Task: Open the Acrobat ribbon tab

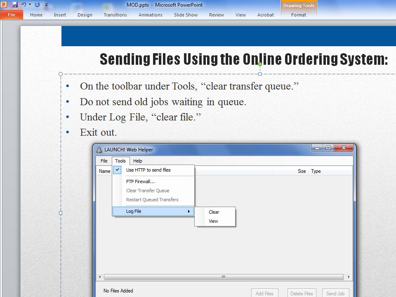Action: point(265,15)
